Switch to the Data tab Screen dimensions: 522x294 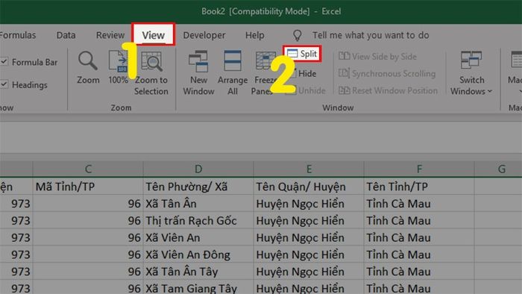pyautogui.click(x=66, y=35)
